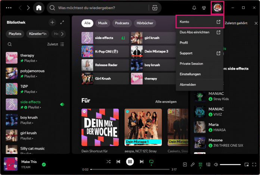The image size is (260, 175).
Task: Open the Zuletzt sort order dropdown
Action: pos(56,44)
